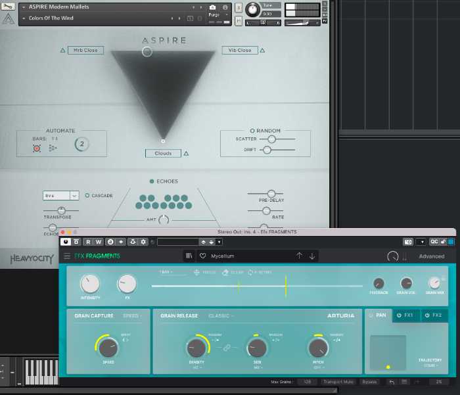
Task: Click the wrench icon in Kontakt header
Action: coord(8,6)
